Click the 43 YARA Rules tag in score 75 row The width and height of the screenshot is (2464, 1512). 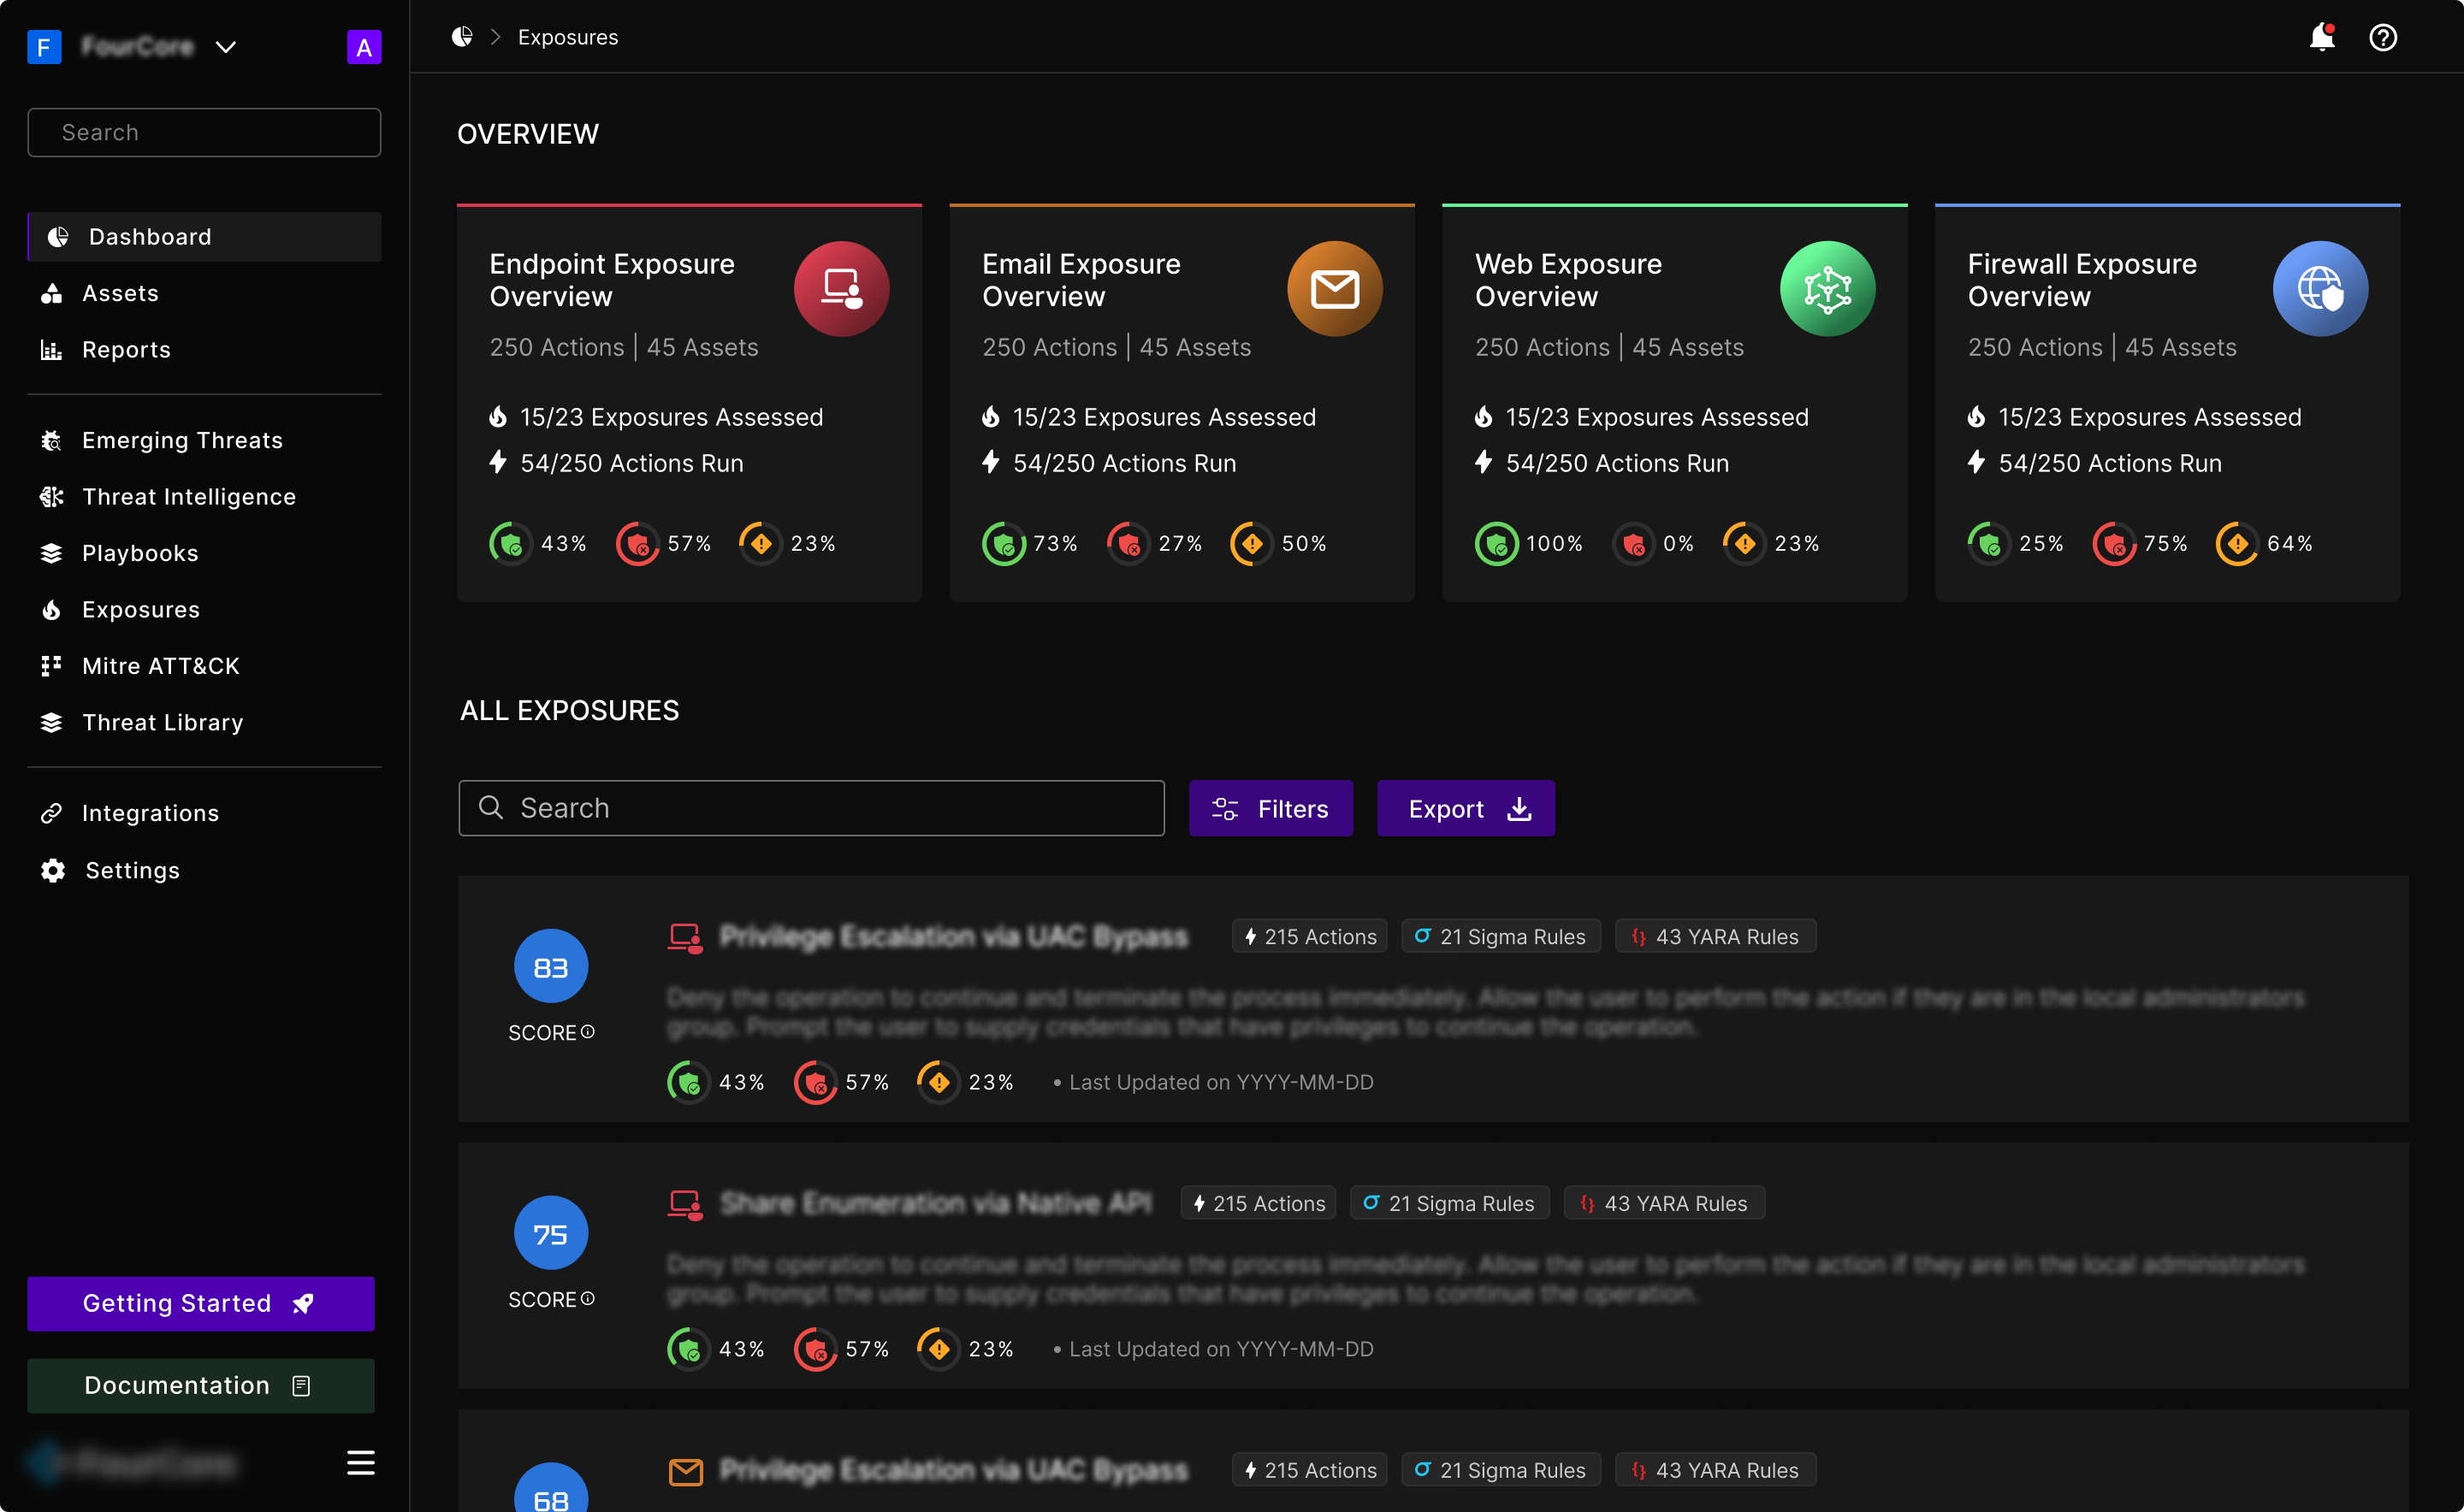(1665, 1203)
